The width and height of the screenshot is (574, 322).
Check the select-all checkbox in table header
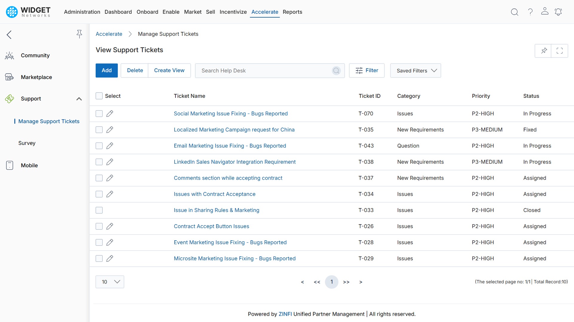(x=99, y=96)
